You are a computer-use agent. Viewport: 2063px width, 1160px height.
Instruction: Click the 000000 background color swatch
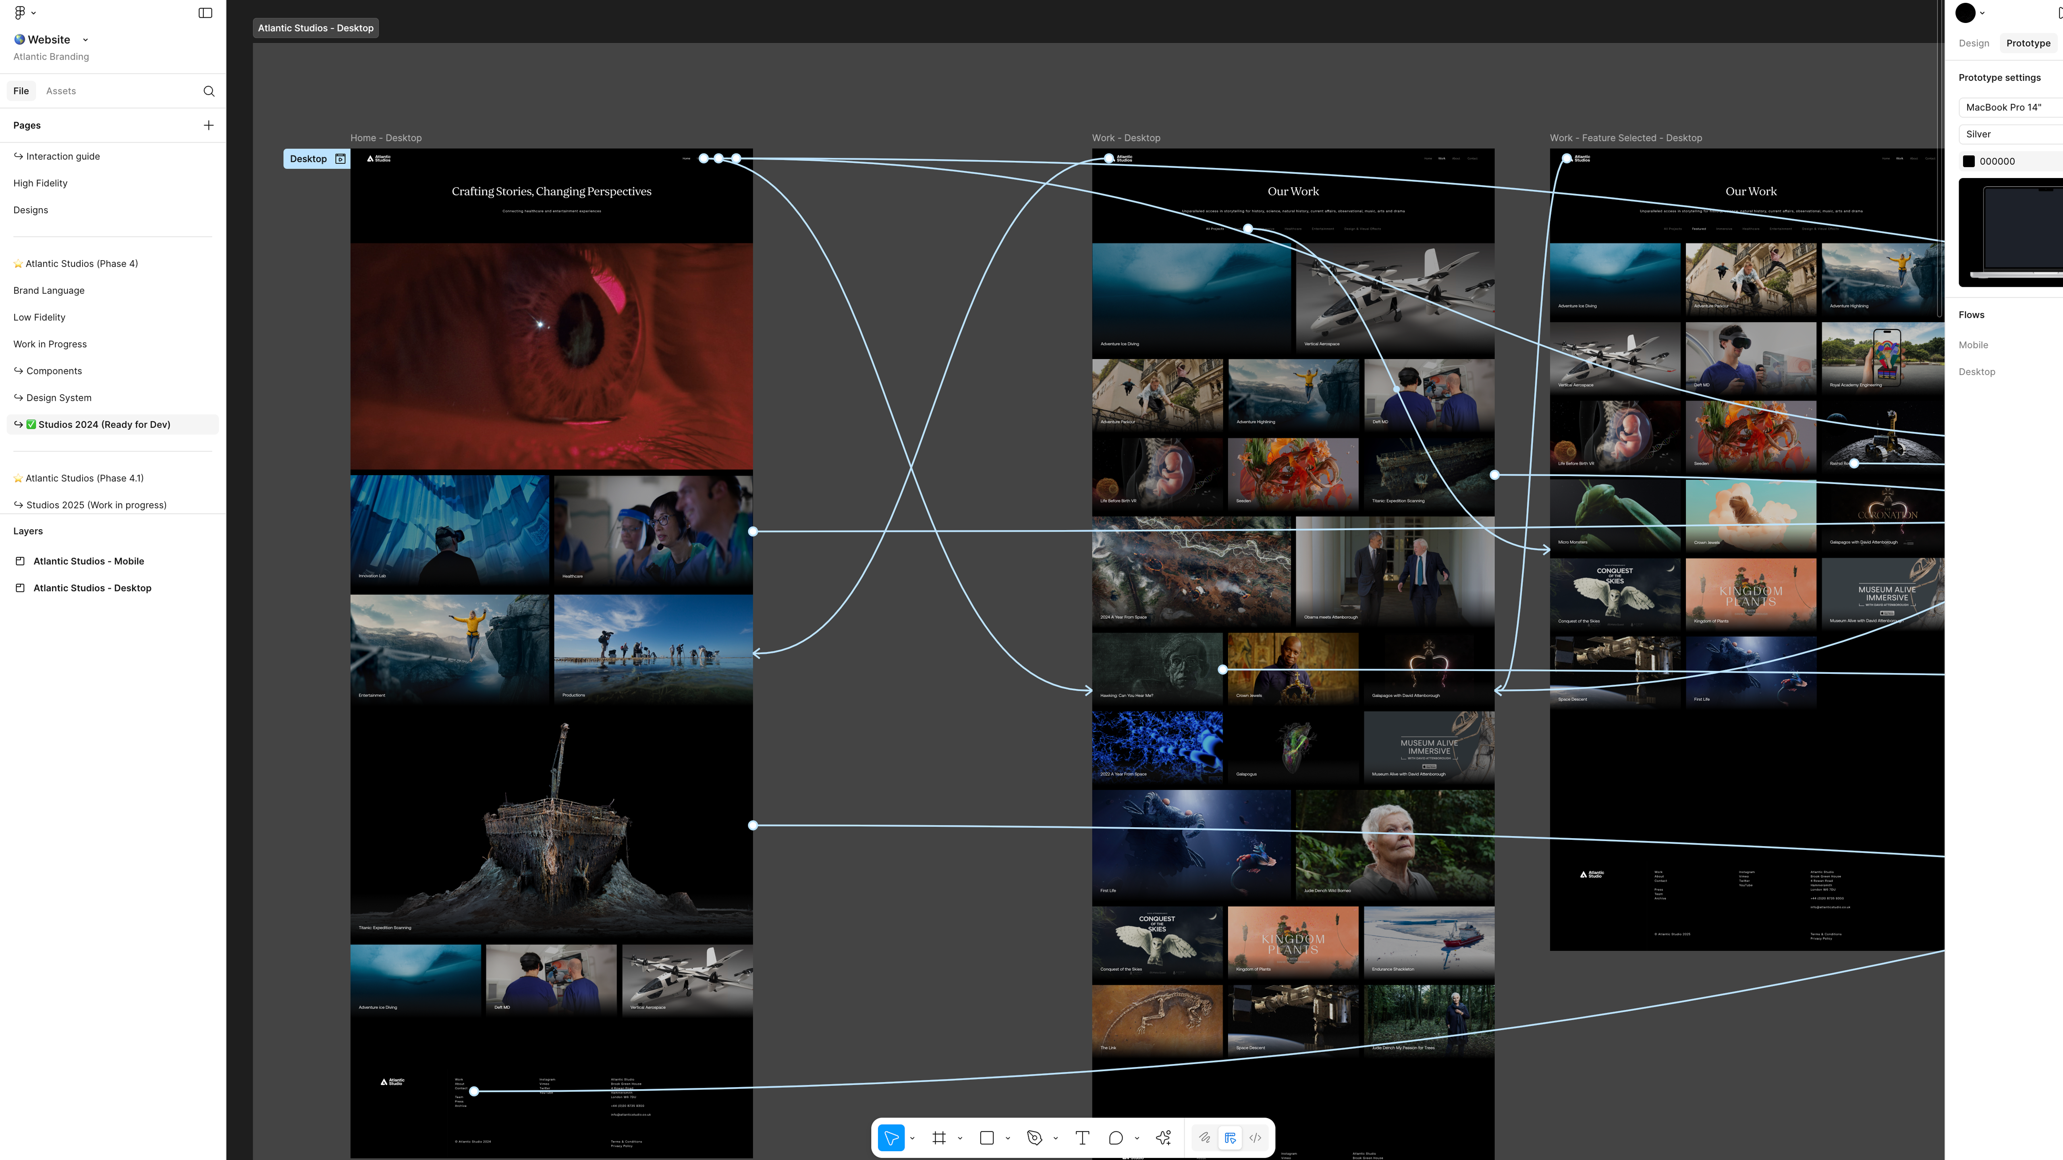point(1968,162)
